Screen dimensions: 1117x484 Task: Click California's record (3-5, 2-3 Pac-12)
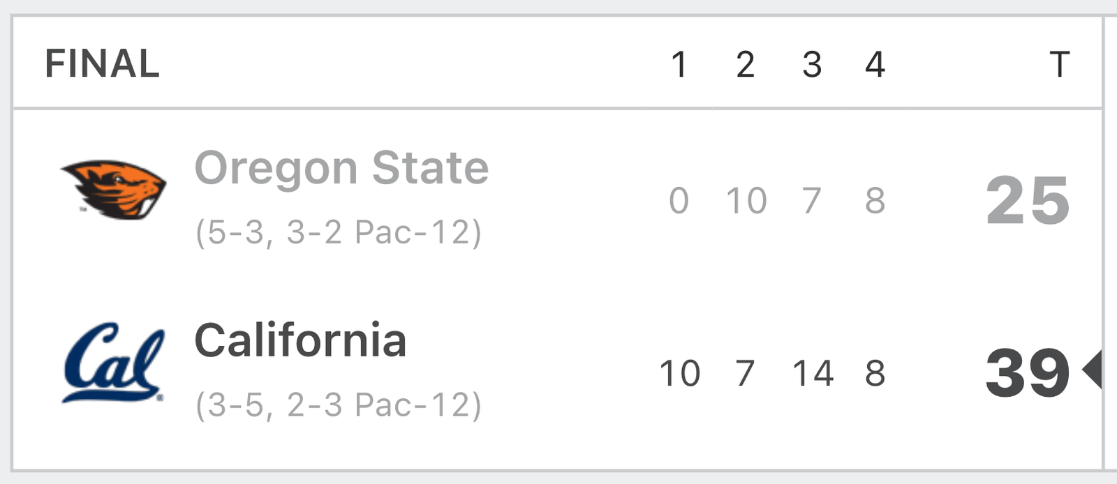click(339, 405)
